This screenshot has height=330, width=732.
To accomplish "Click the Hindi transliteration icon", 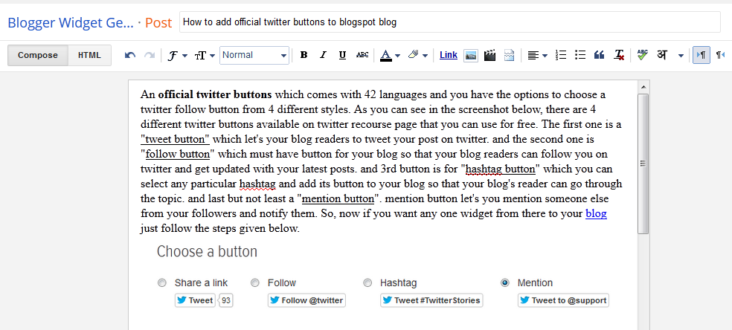I will pyautogui.click(x=662, y=55).
